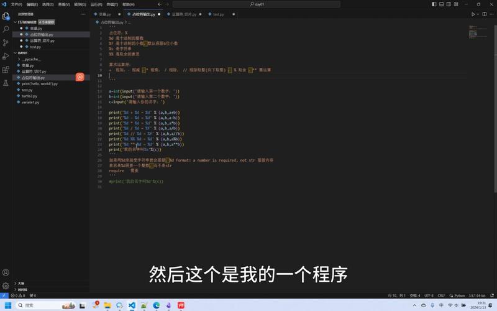Split the editor to the right
The image size is (497, 311).
(485, 14)
